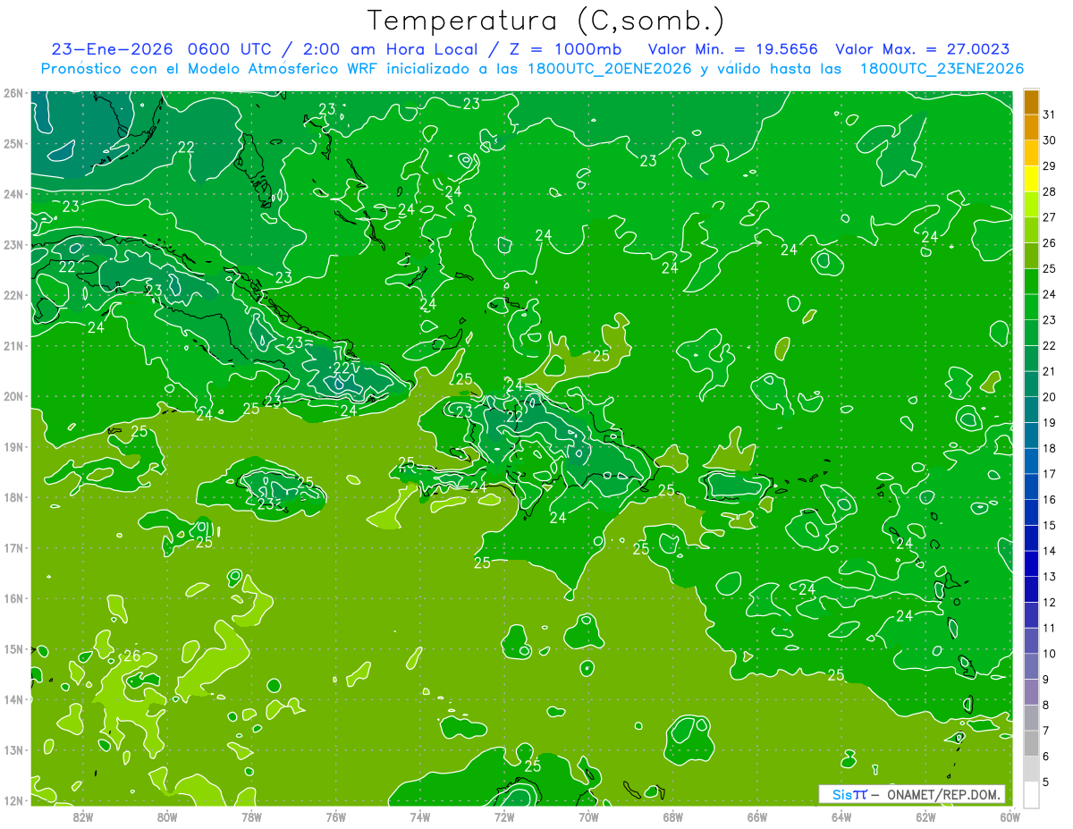This screenshot has width=1073, height=829.
Task: Click the latitude axis label "23N"
Action: pyautogui.click(x=13, y=244)
